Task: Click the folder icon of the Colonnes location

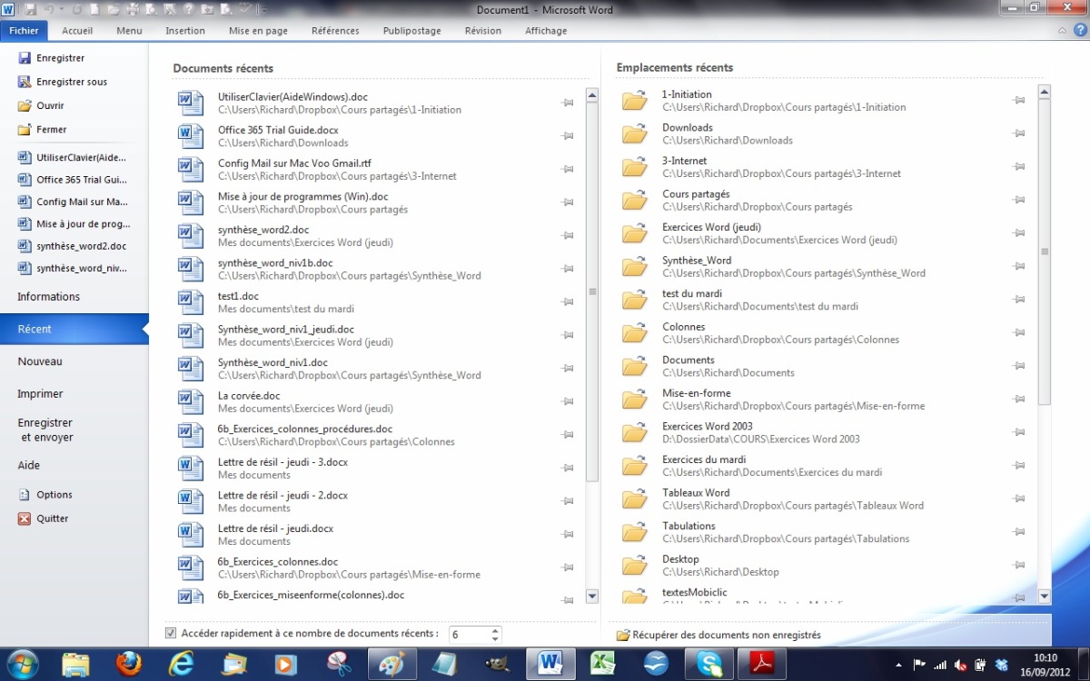Action: click(x=635, y=333)
